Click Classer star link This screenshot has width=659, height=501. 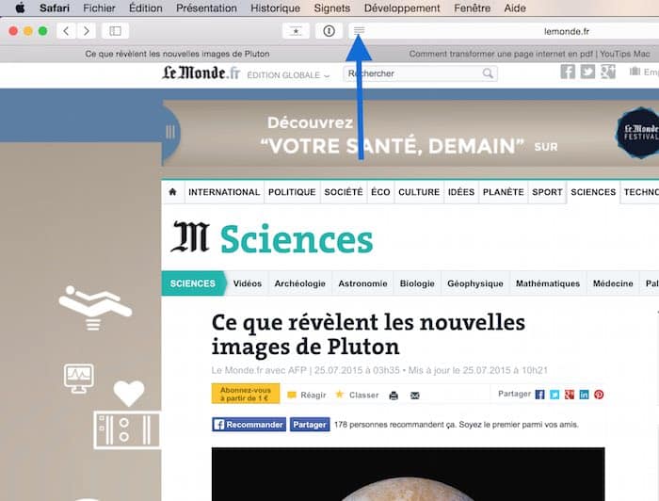pos(357,395)
